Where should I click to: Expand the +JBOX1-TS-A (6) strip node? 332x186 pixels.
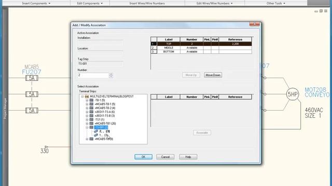coord(87,112)
